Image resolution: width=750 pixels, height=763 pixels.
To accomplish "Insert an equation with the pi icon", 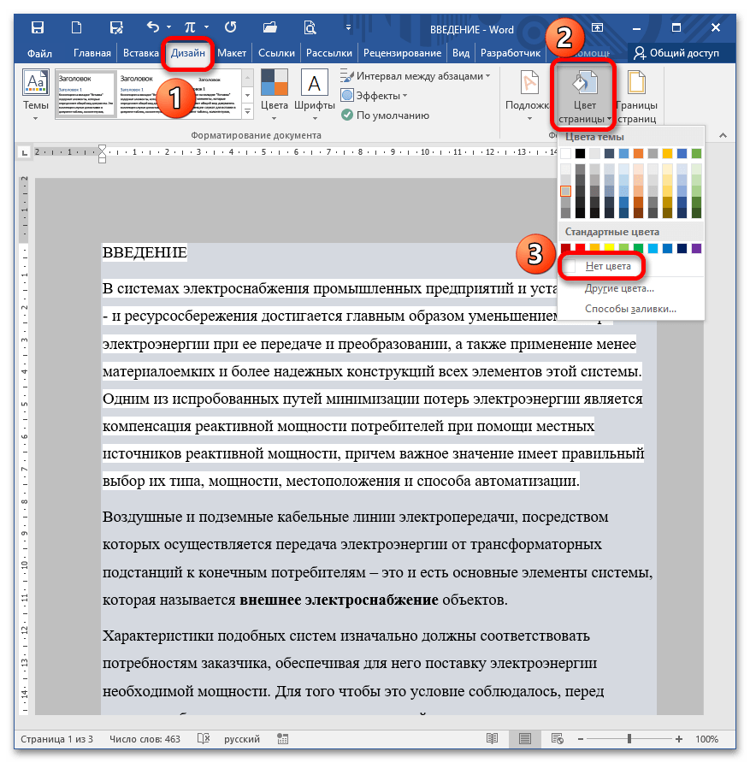I will [191, 27].
